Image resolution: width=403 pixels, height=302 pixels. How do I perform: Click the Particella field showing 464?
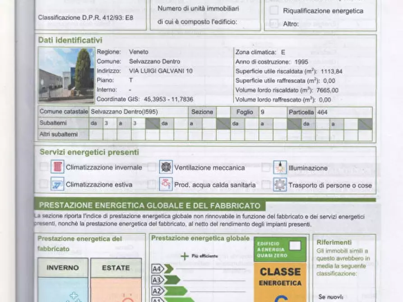(x=343, y=112)
